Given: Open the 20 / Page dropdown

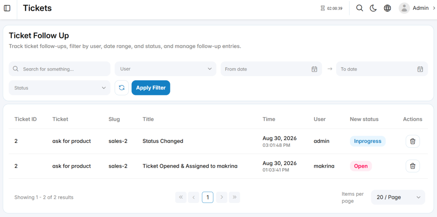Looking at the screenshot, I should point(398,197).
